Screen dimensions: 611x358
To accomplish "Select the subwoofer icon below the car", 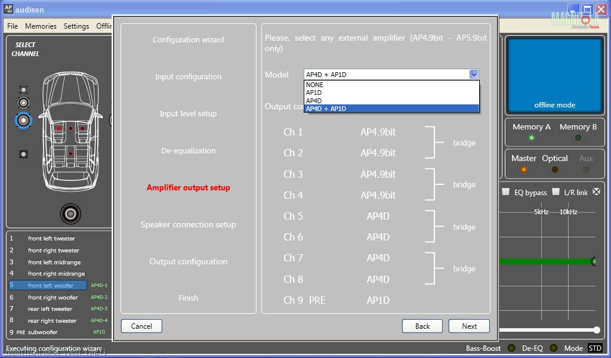I will 70,214.
